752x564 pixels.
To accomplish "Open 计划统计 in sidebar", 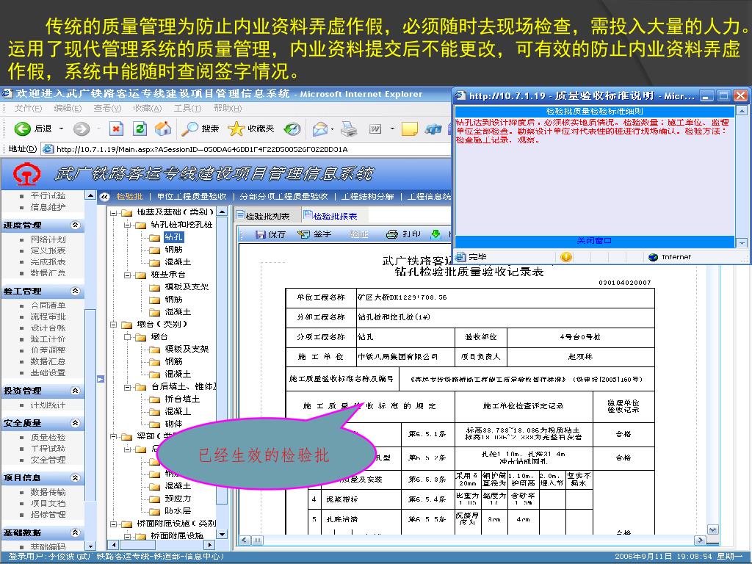I will pyautogui.click(x=48, y=405).
